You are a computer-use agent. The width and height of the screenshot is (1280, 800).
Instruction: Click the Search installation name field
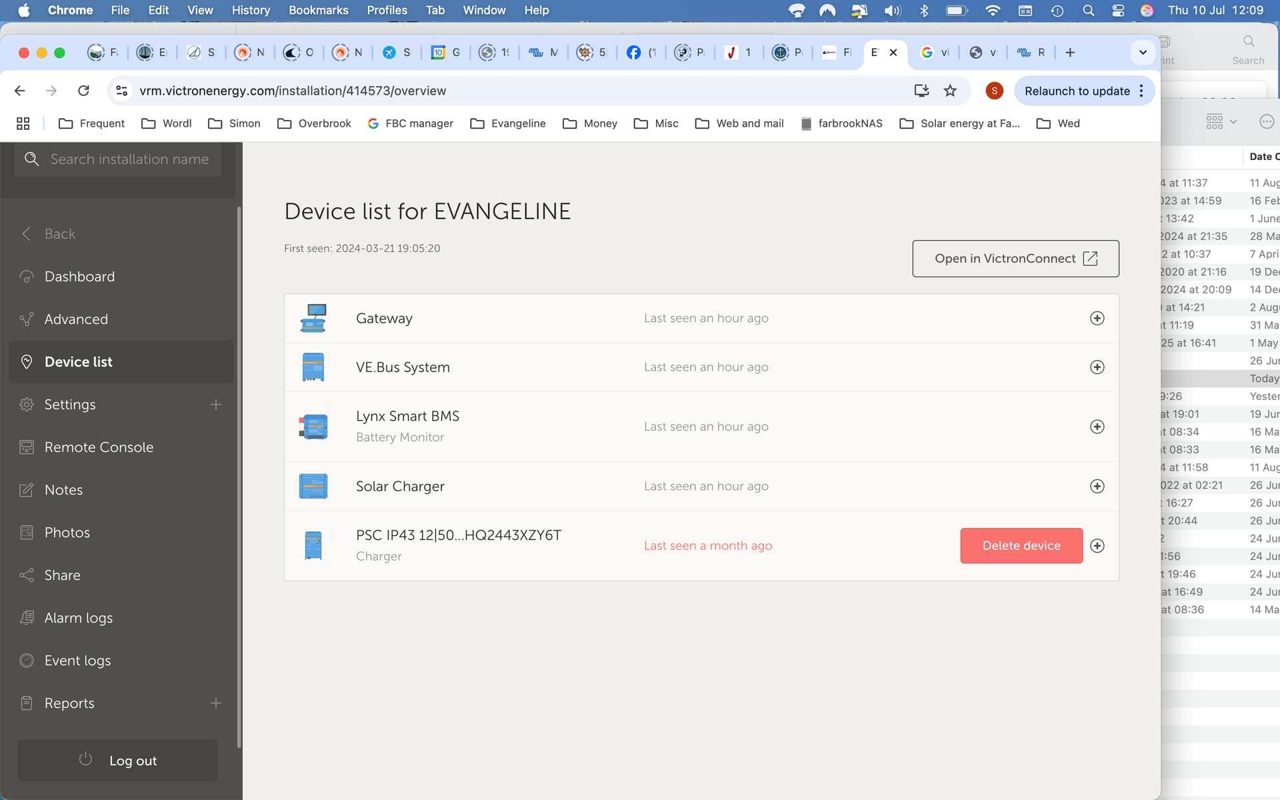117,159
